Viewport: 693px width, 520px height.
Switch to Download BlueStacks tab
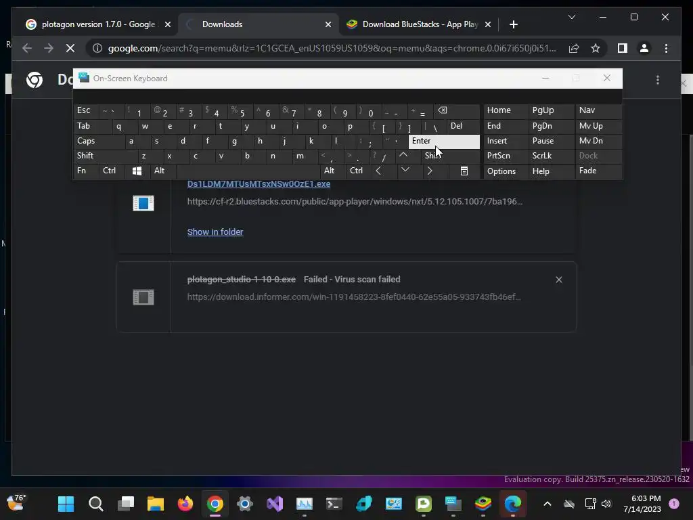pos(418,24)
